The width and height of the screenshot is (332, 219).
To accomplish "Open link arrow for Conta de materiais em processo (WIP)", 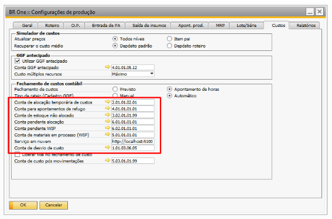I will 108,135.
